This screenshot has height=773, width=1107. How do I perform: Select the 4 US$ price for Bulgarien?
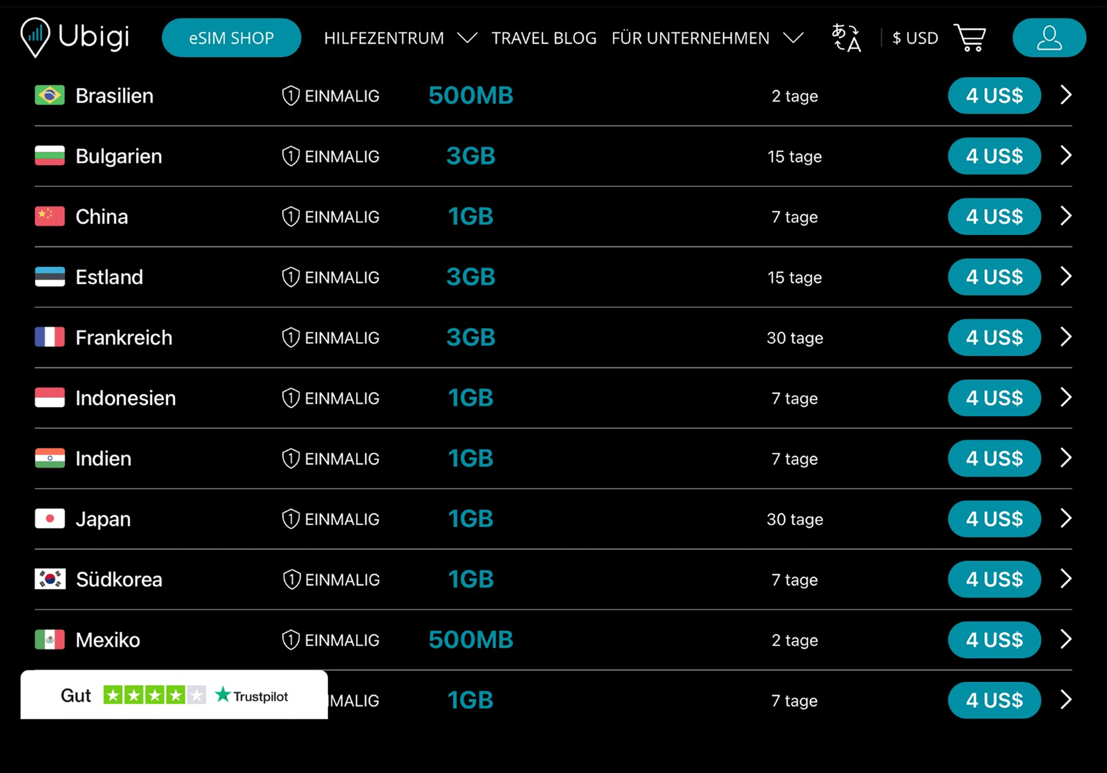[994, 156]
